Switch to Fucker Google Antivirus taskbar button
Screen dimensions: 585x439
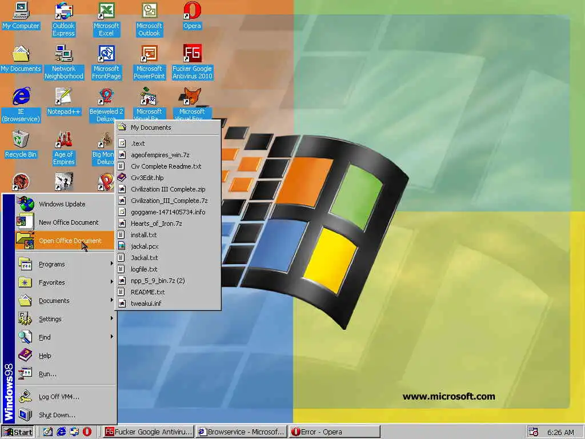click(x=148, y=432)
